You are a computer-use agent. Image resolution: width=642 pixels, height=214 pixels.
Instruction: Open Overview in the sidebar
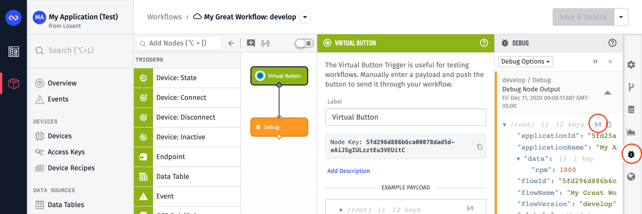click(62, 83)
